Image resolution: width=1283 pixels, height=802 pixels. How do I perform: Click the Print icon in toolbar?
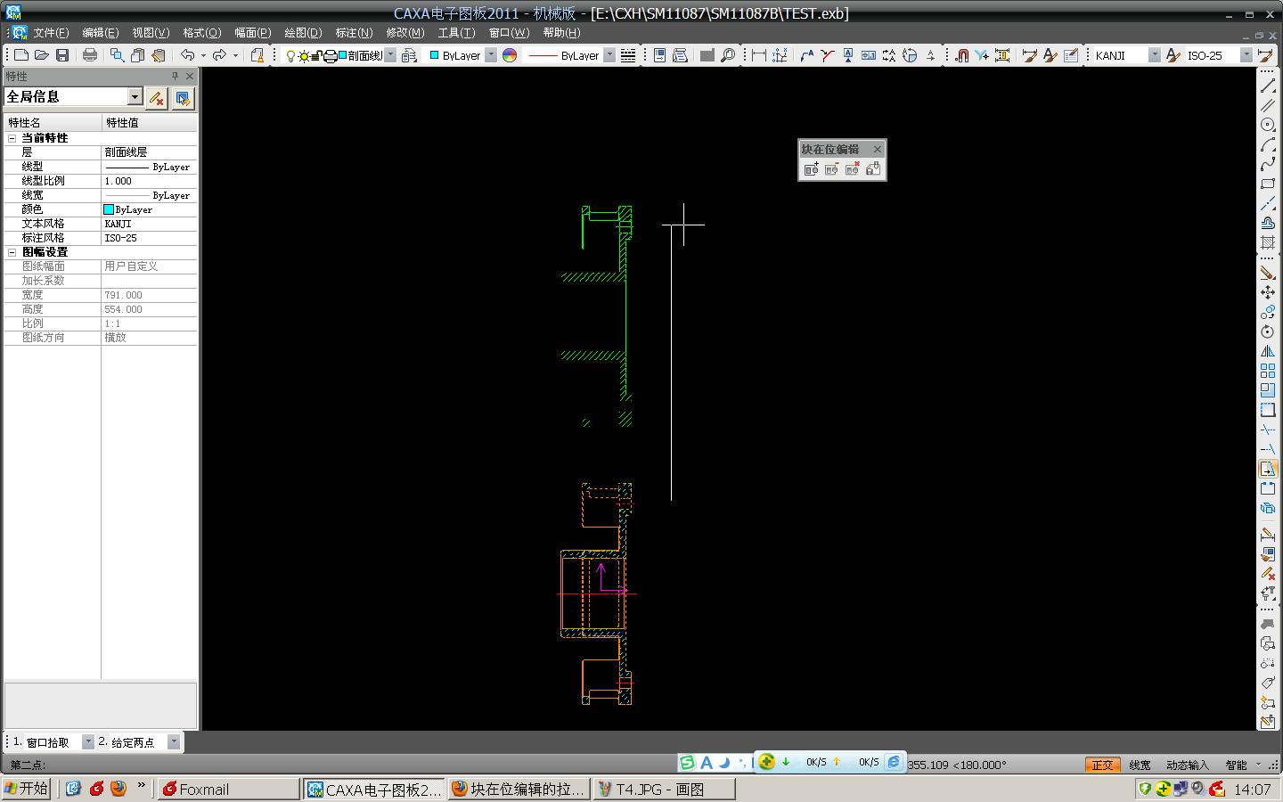[x=90, y=55]
